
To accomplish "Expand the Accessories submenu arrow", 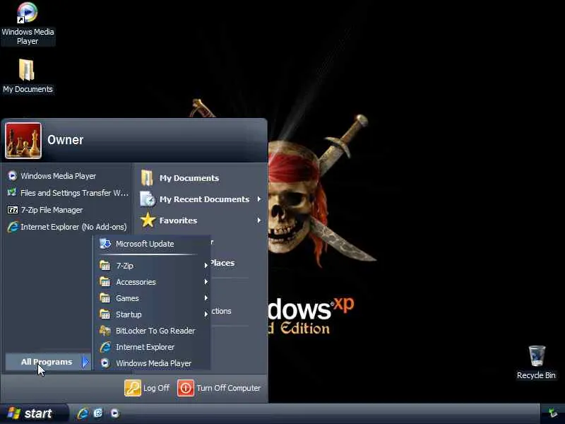I will (206, 282).
